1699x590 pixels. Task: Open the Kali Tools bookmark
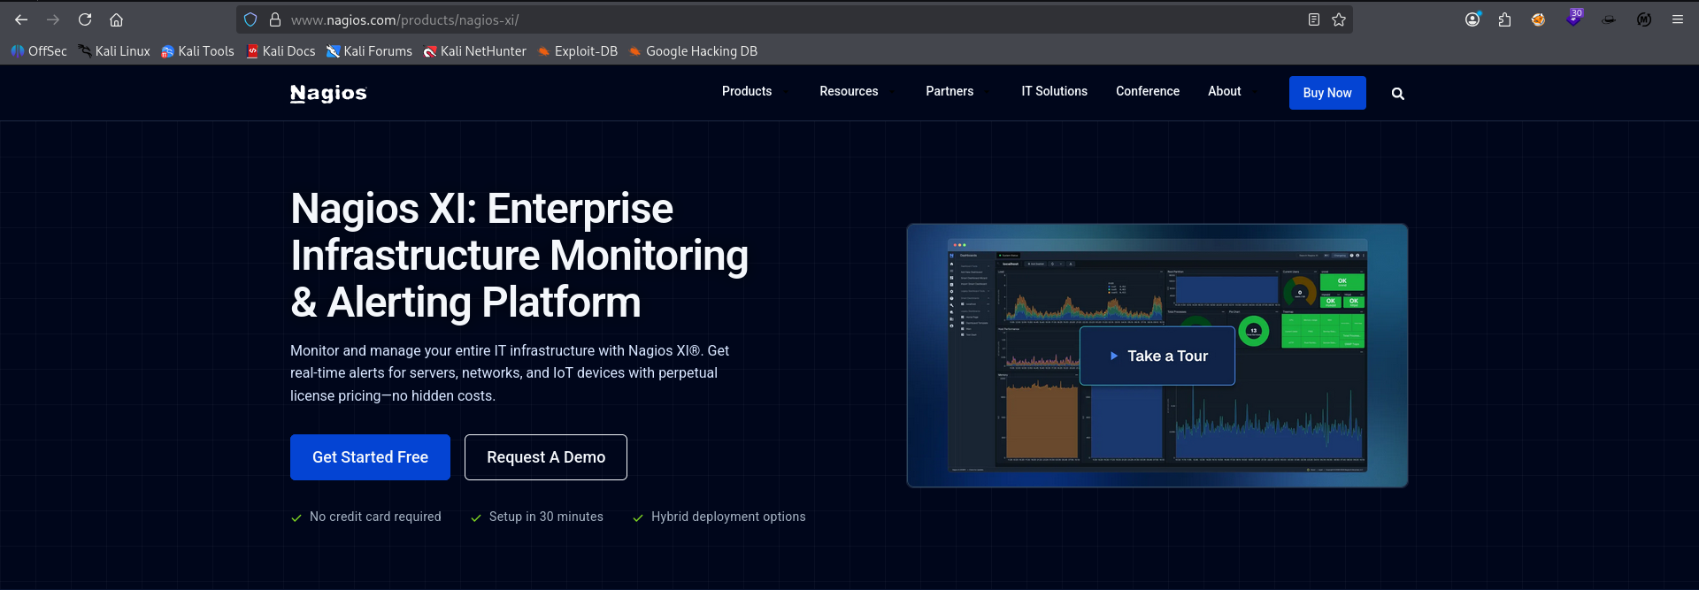(197, 51)
